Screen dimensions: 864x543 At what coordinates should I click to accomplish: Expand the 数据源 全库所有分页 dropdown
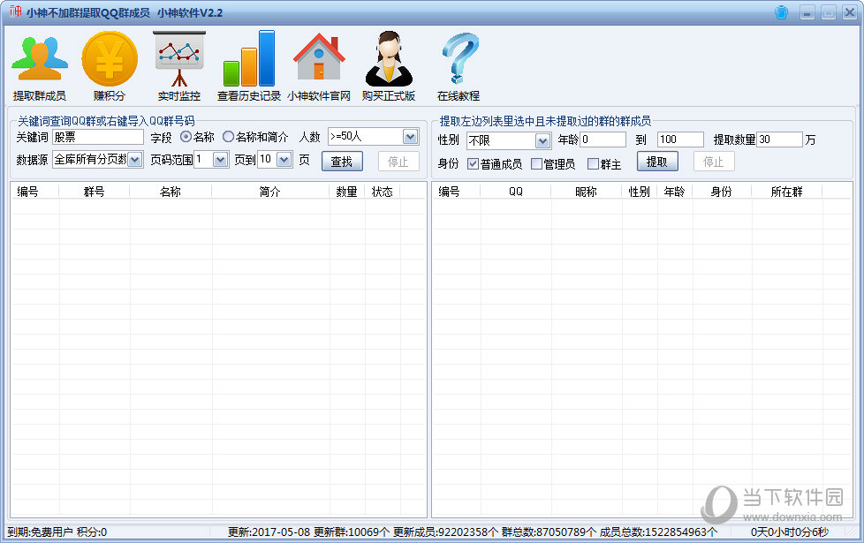[135, 160]
